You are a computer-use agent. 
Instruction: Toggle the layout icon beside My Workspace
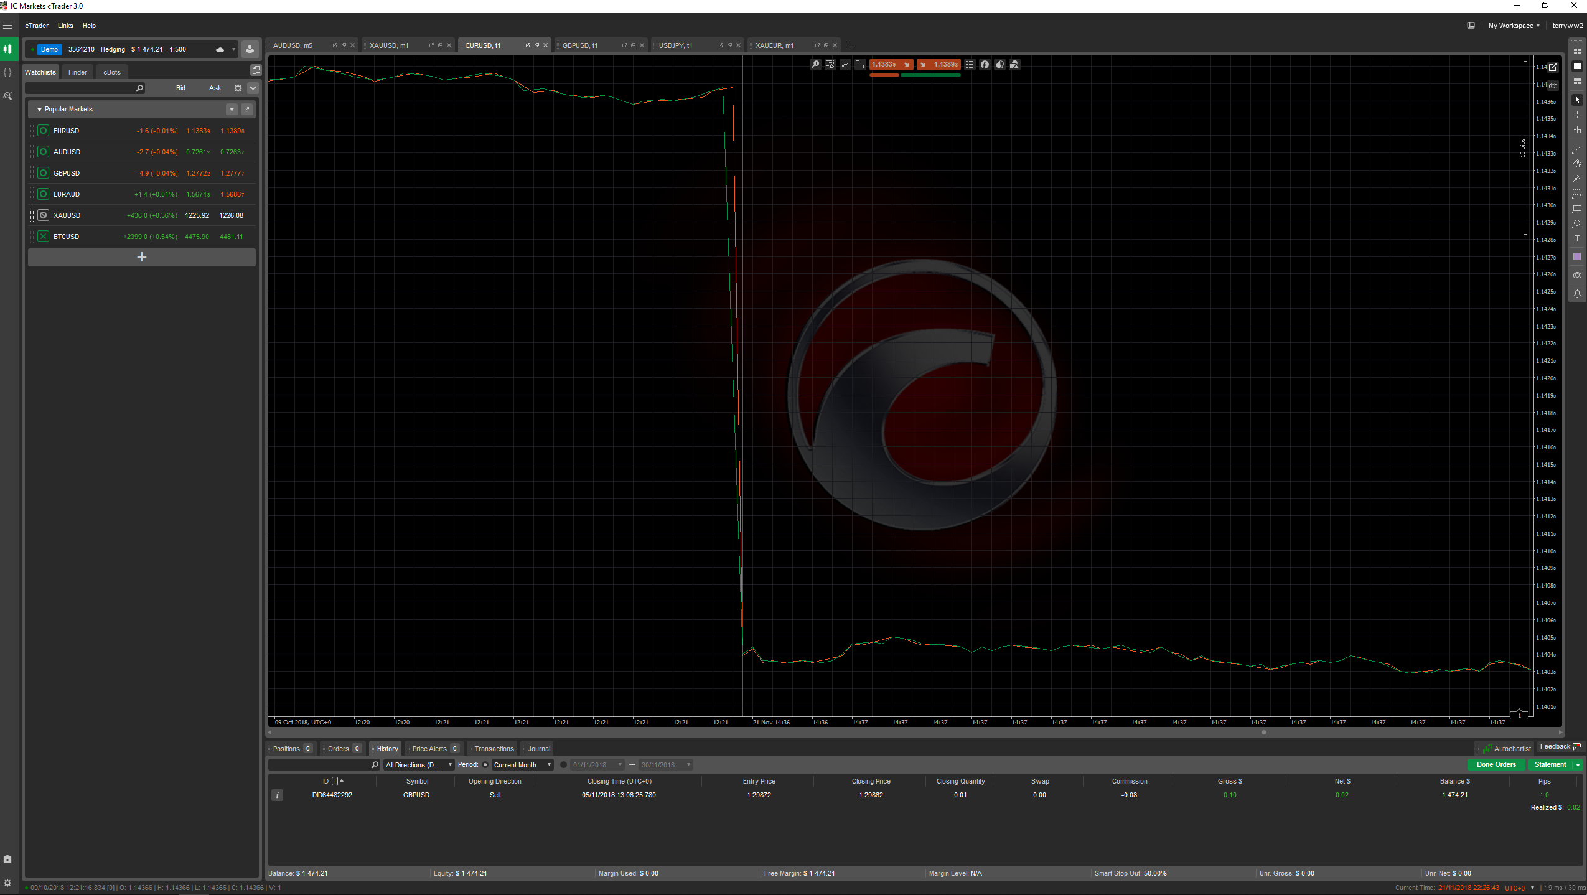pyautogui.click(x=1471, y=26)
